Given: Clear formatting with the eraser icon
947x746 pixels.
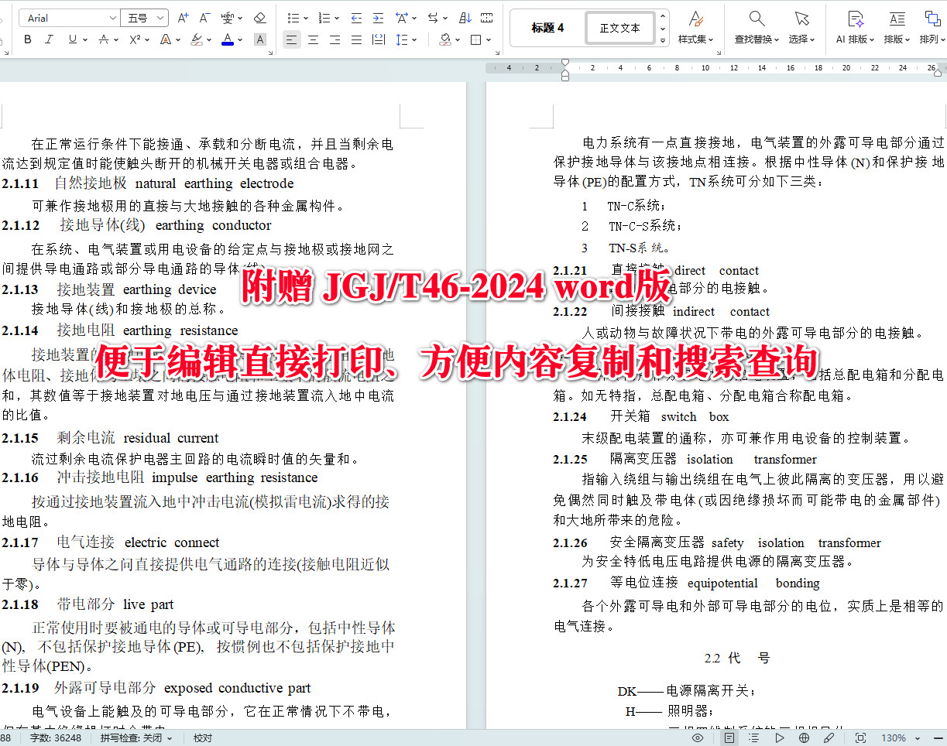Looking at the screenshot, I should pos(259,17).
